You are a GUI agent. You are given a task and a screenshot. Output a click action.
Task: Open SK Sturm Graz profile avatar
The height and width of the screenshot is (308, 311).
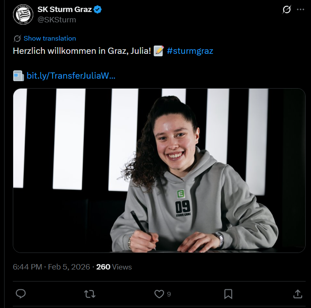coord(23,14)
